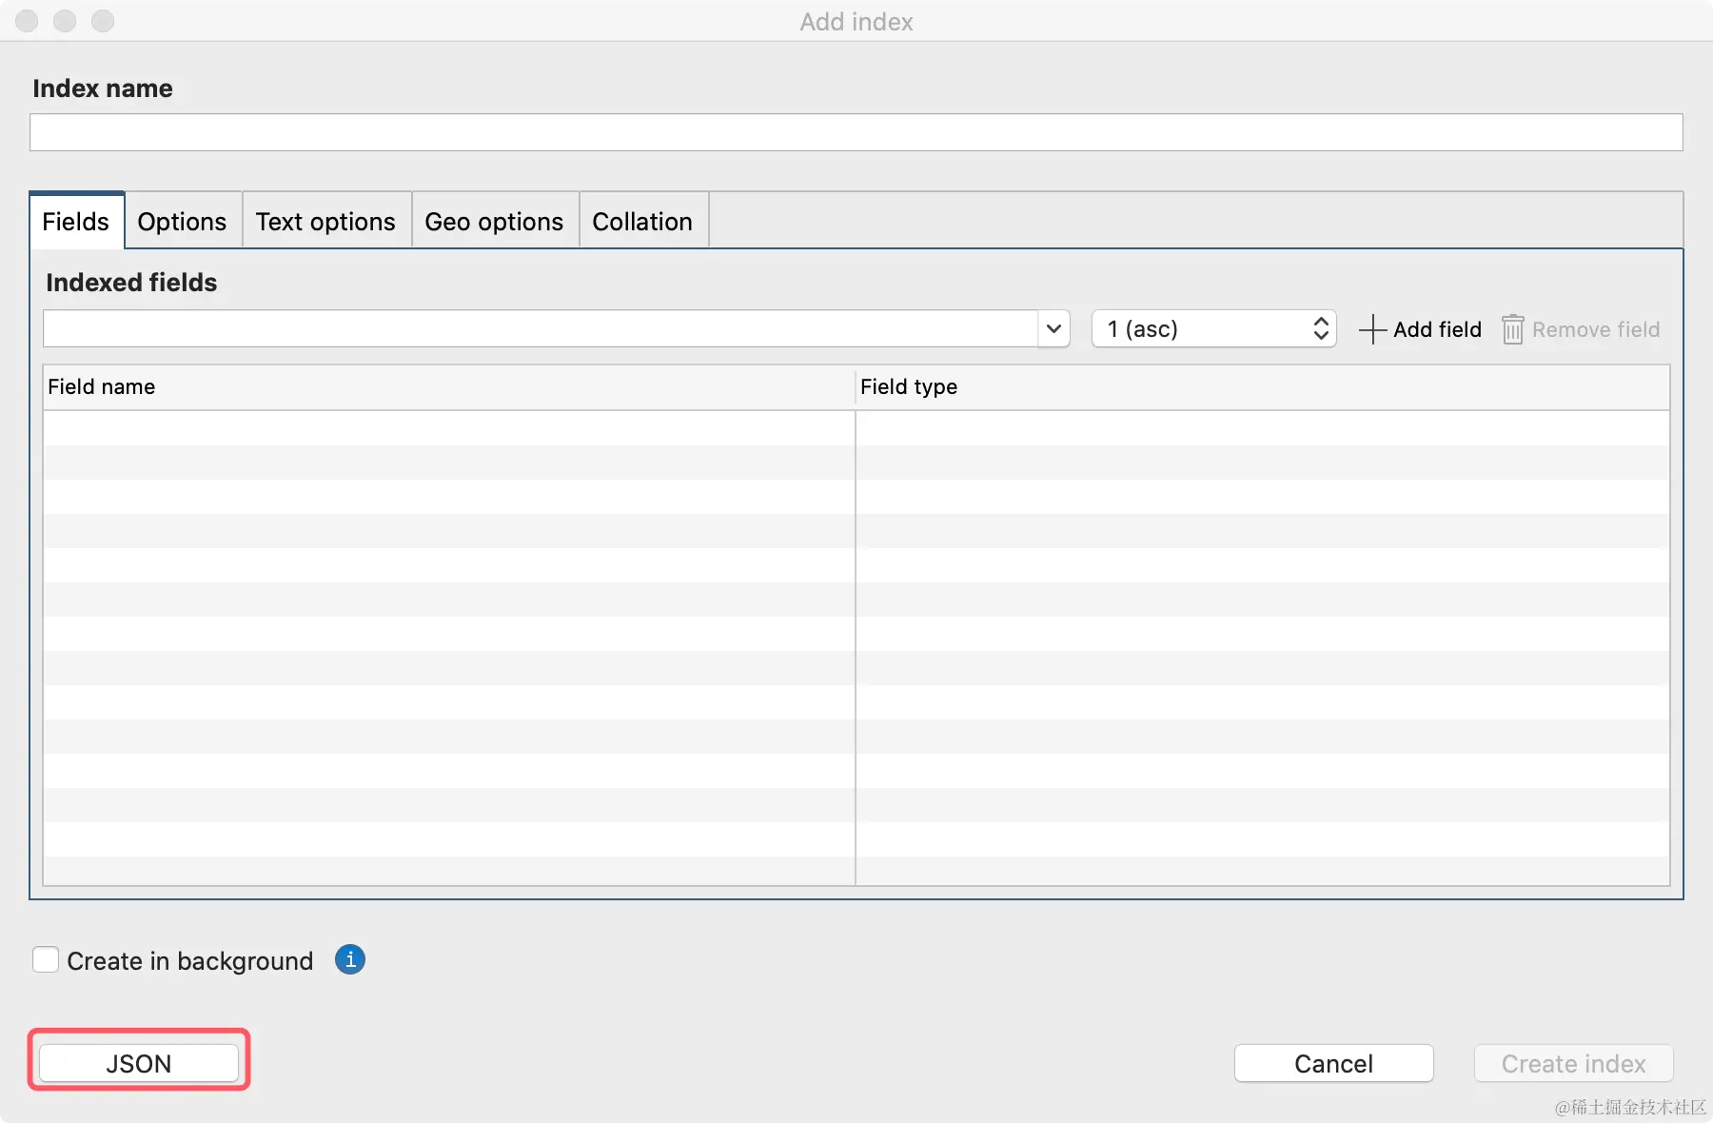Click the Cancel button

[1333, 1063]
